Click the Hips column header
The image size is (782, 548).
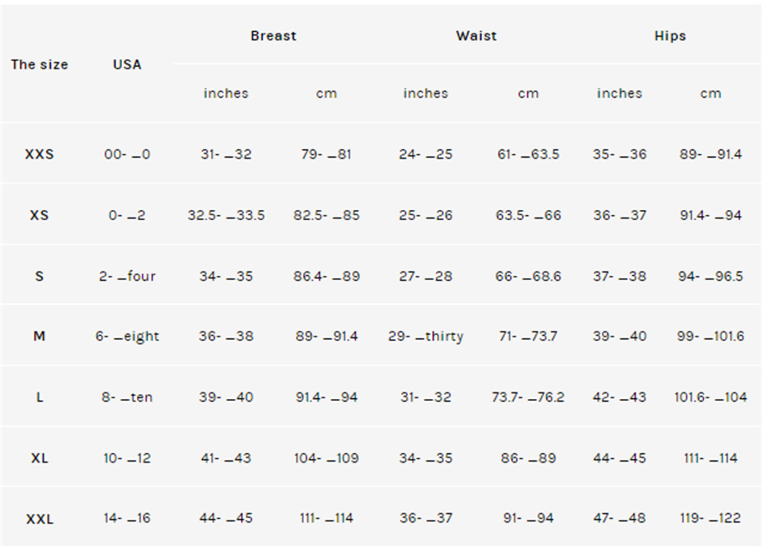click(670, 36)
